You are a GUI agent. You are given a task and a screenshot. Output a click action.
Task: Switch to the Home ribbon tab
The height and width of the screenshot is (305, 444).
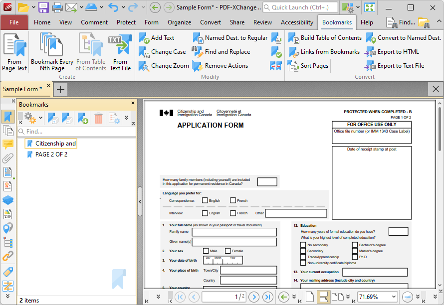click(42, 22)
